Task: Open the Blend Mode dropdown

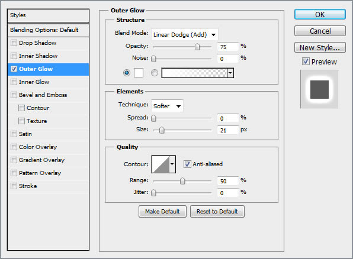Action: tap(185, 34)
